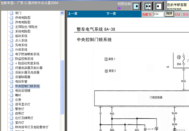Open 转向信号灯及危险警告灯 entry

(x=32, y=127)
